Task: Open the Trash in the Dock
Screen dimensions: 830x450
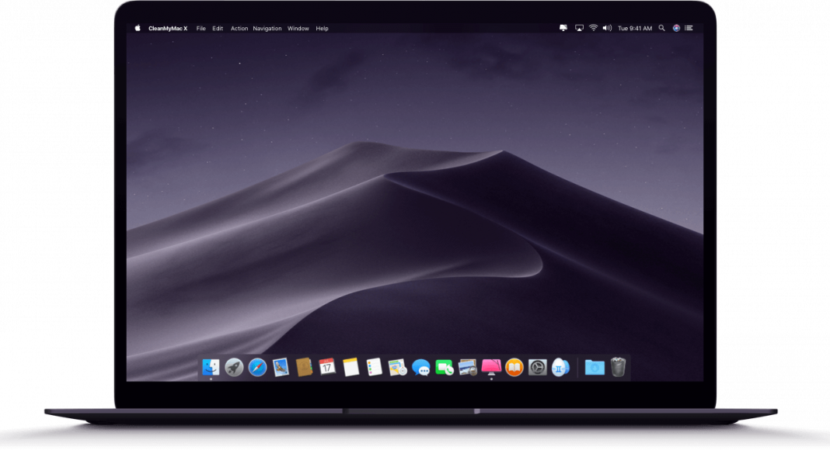Action: (618, 367)
